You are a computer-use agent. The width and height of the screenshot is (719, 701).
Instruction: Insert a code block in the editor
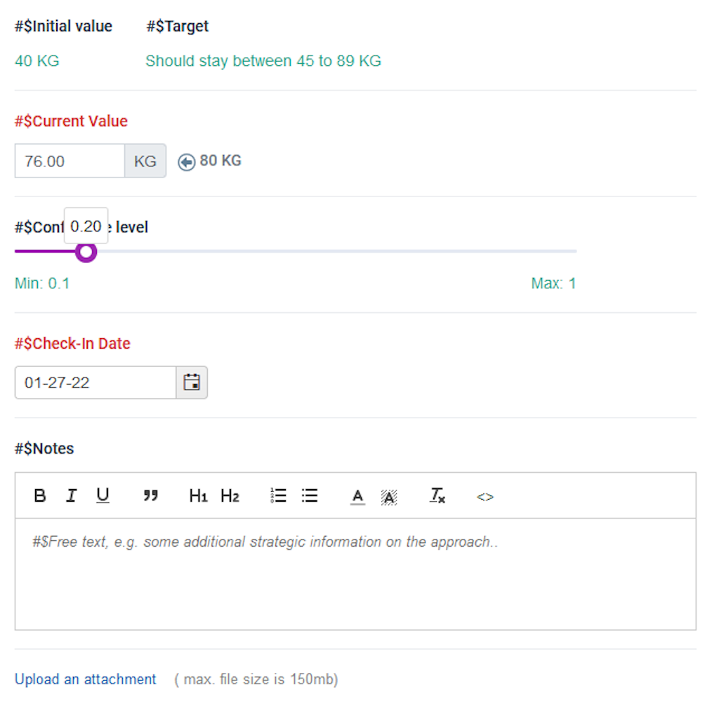(x=484, y=495)
